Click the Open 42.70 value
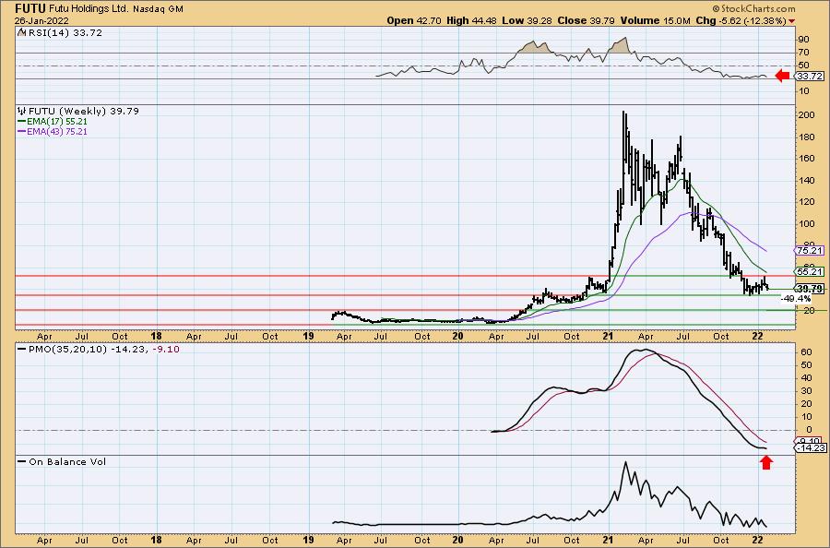830x548 pixels. pyautogui.click(x=414, y=20)
